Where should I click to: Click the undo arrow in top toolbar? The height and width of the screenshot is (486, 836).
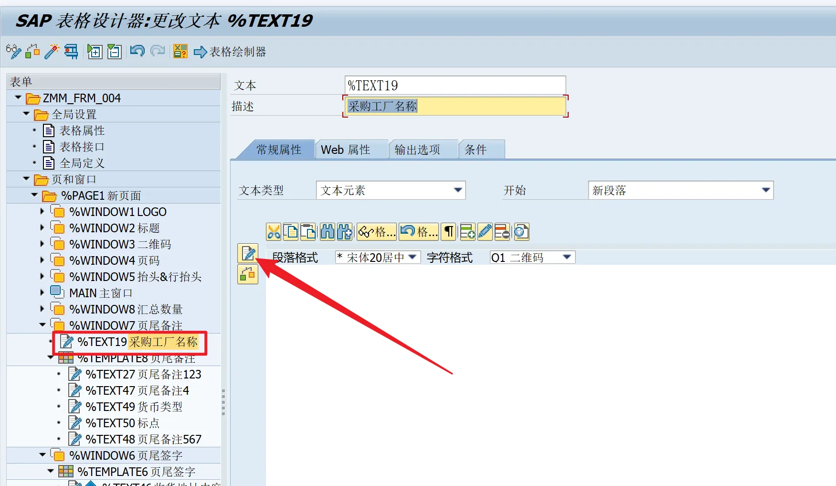pyautogui.click(x=137, y=51)
